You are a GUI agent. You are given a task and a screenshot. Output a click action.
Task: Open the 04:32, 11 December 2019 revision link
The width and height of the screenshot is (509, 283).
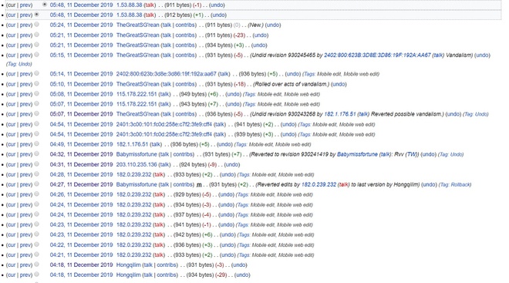coord(81,154)
